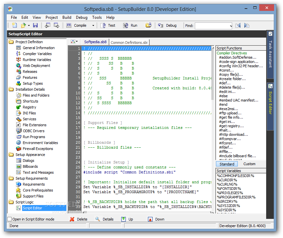Viewport: 283px width, 238px height.
Task: Open the Debug menu
Action: (x=82, y=17)
